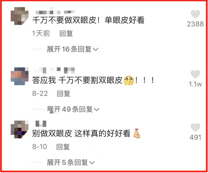Open second commenter's blurred username

(x=55, y=70)
